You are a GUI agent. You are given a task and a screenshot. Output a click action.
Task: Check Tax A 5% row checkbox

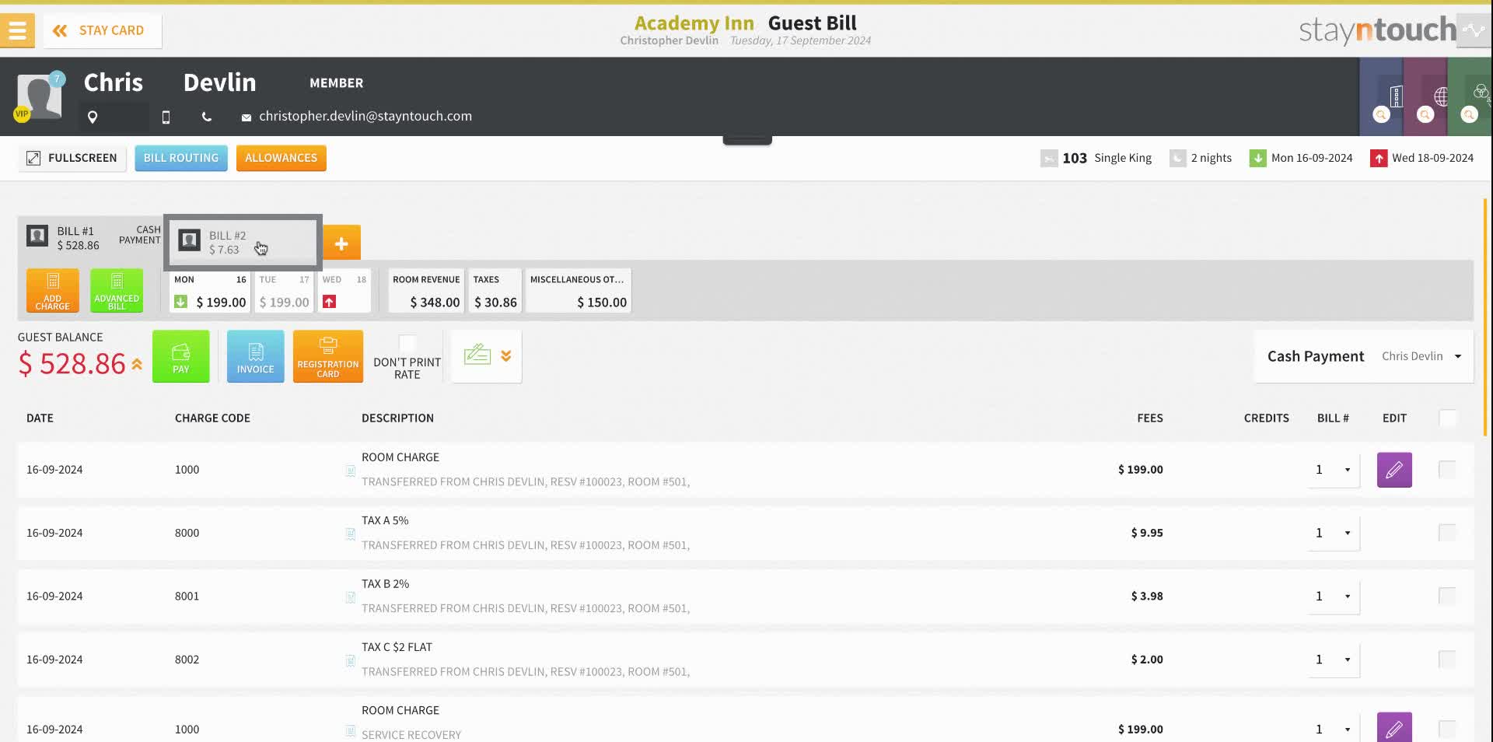[x=1447, y=533]
